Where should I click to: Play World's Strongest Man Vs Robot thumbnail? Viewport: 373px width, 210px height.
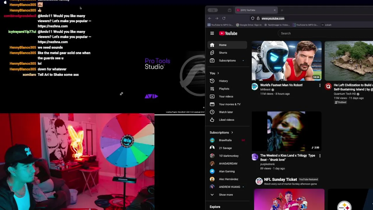point(286,61)
